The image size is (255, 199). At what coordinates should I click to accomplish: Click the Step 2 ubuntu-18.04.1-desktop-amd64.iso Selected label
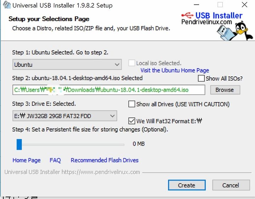pos(78,78)
